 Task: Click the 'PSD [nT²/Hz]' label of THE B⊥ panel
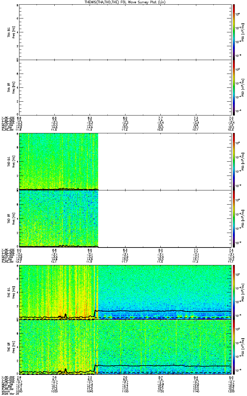tap(243, 292)
